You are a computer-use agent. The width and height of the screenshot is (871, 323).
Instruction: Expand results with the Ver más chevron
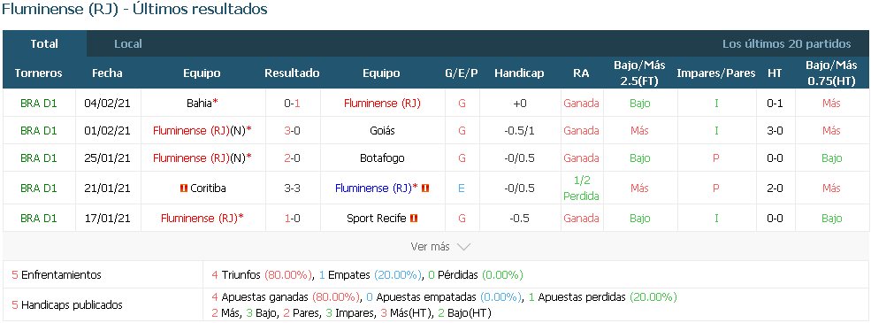(463, 246)
